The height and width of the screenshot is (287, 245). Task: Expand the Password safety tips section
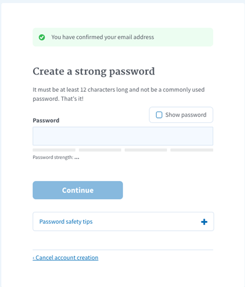[123, 222]
